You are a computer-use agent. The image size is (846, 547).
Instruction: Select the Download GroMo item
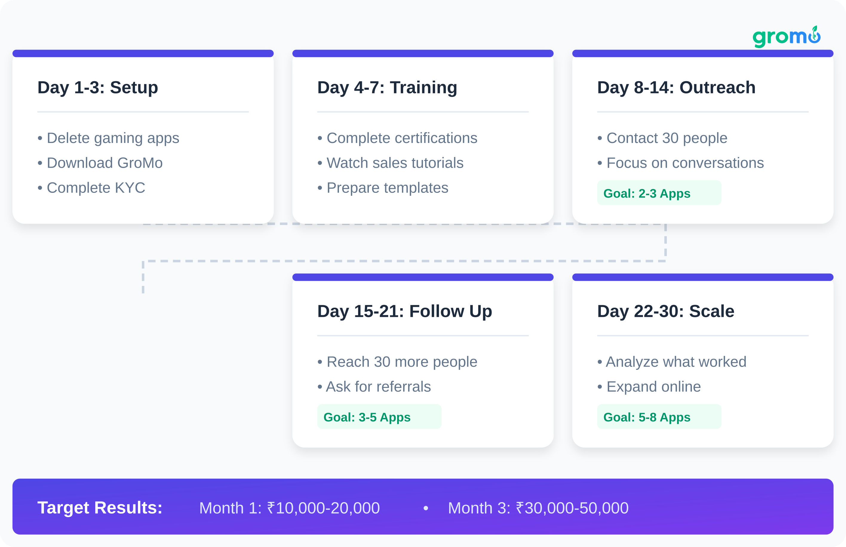coord(105,163)
